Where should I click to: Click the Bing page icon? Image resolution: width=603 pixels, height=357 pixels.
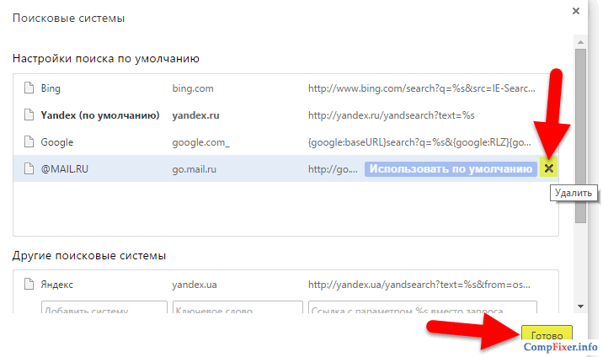pyautogui.click(x=29, y=88)
